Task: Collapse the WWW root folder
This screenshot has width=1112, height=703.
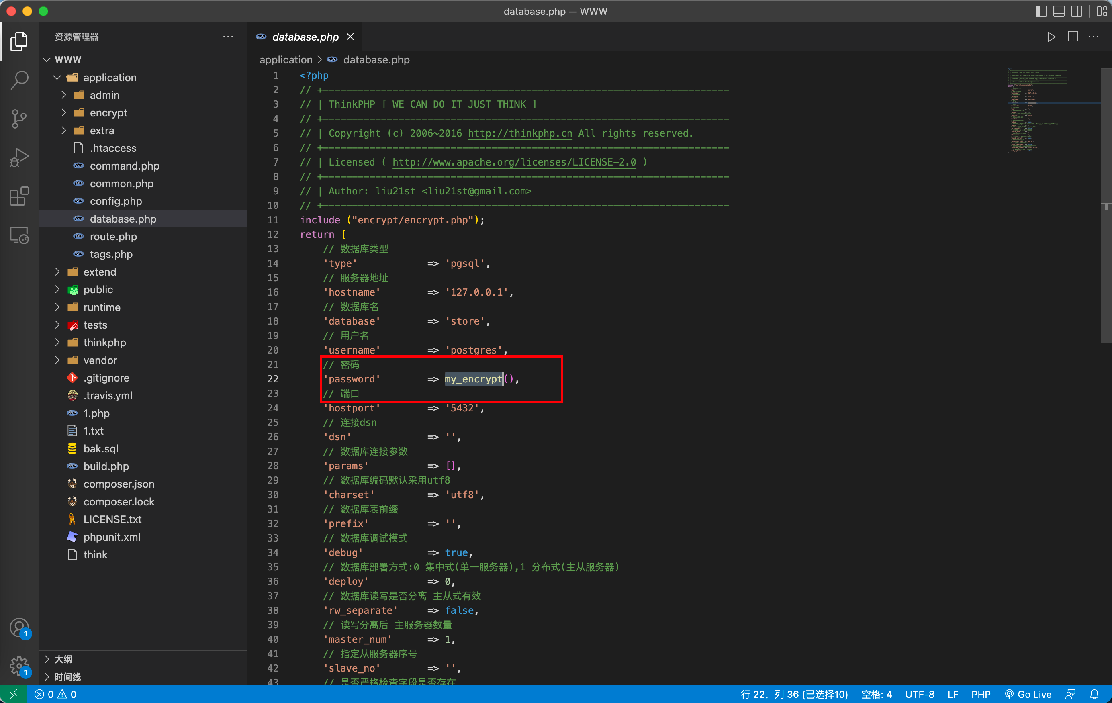Action: tap(47, 59)
